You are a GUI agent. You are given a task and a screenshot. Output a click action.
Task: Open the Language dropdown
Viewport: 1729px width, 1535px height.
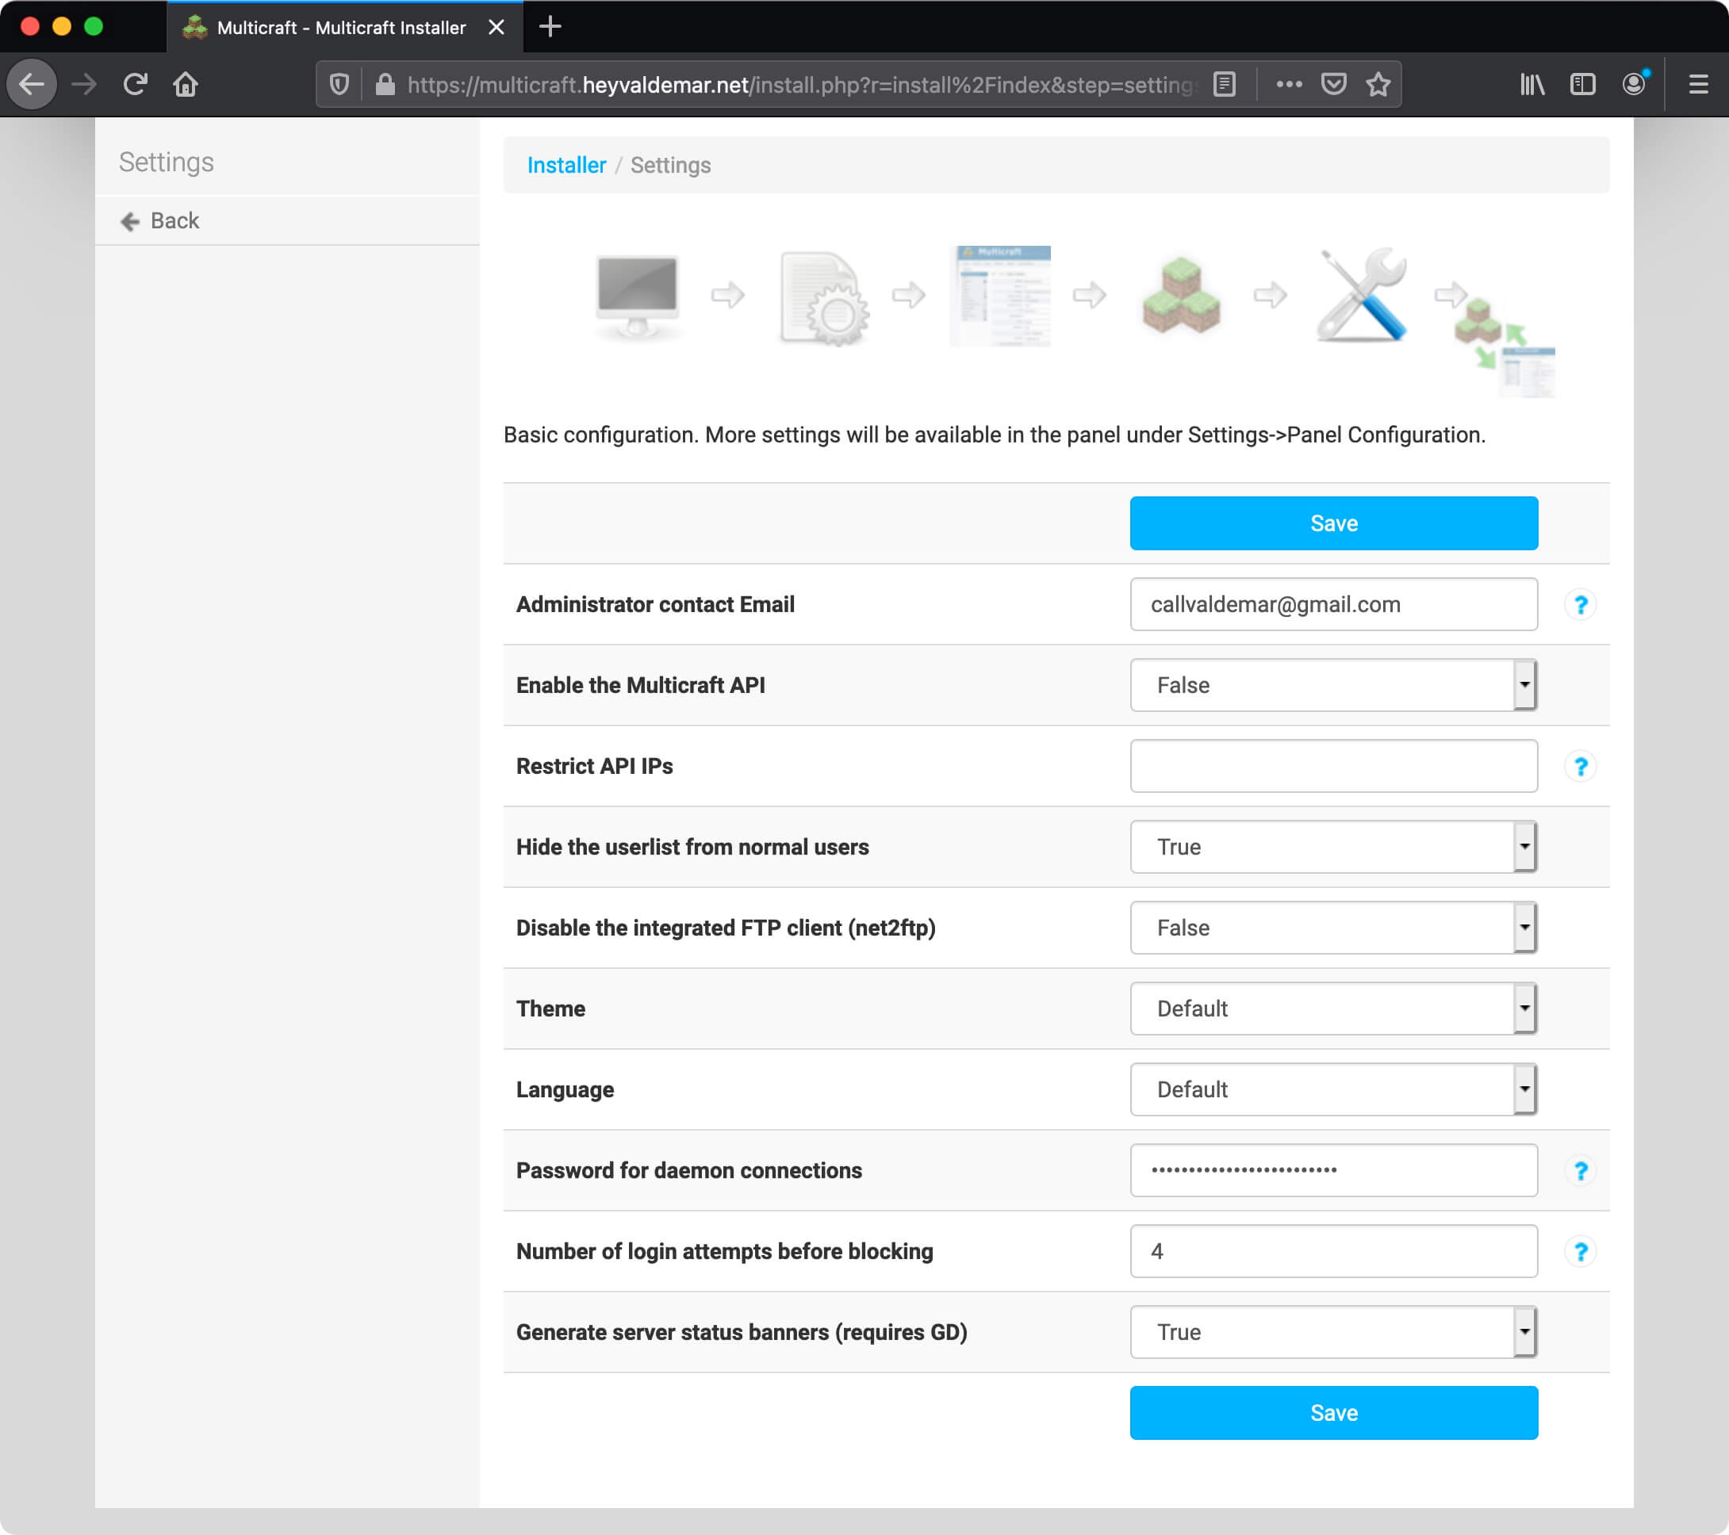[1333, 1089]
